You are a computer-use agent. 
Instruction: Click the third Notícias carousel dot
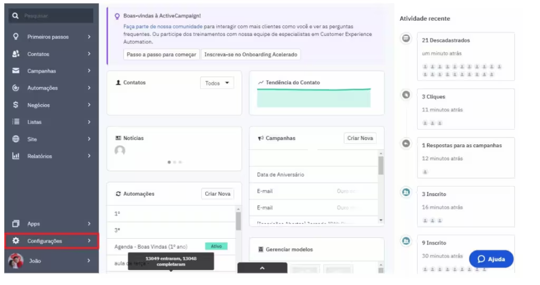(180, 162)
